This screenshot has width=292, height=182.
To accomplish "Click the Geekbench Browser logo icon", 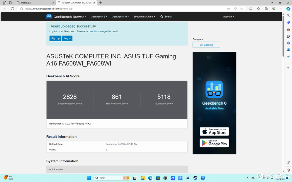I will tap(49, 17).
